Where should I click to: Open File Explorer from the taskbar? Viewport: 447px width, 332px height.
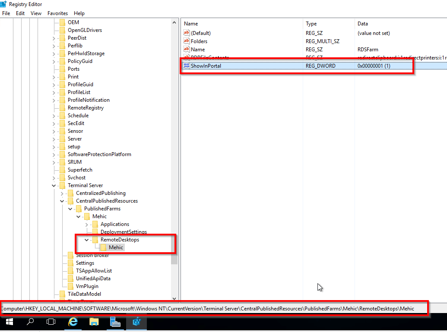(x=94, y=323)
